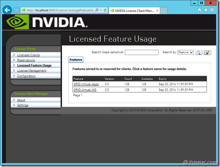Click the arrow bullet beside Reservations

point(14,60)
